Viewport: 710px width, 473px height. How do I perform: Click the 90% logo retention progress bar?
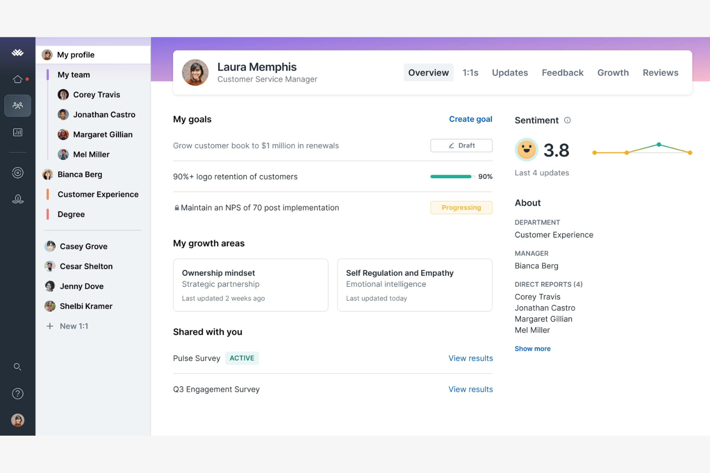(452, 177)
